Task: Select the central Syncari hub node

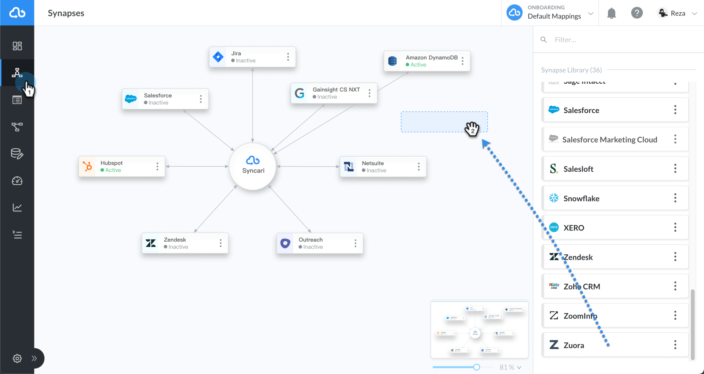Action: coord(253,167)
